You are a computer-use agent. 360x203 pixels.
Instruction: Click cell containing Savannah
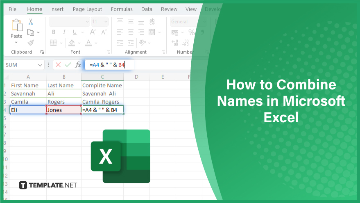pos(28,94)
